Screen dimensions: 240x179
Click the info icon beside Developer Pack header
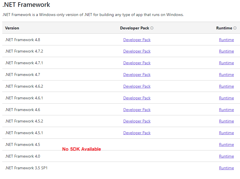coord(152,28)
